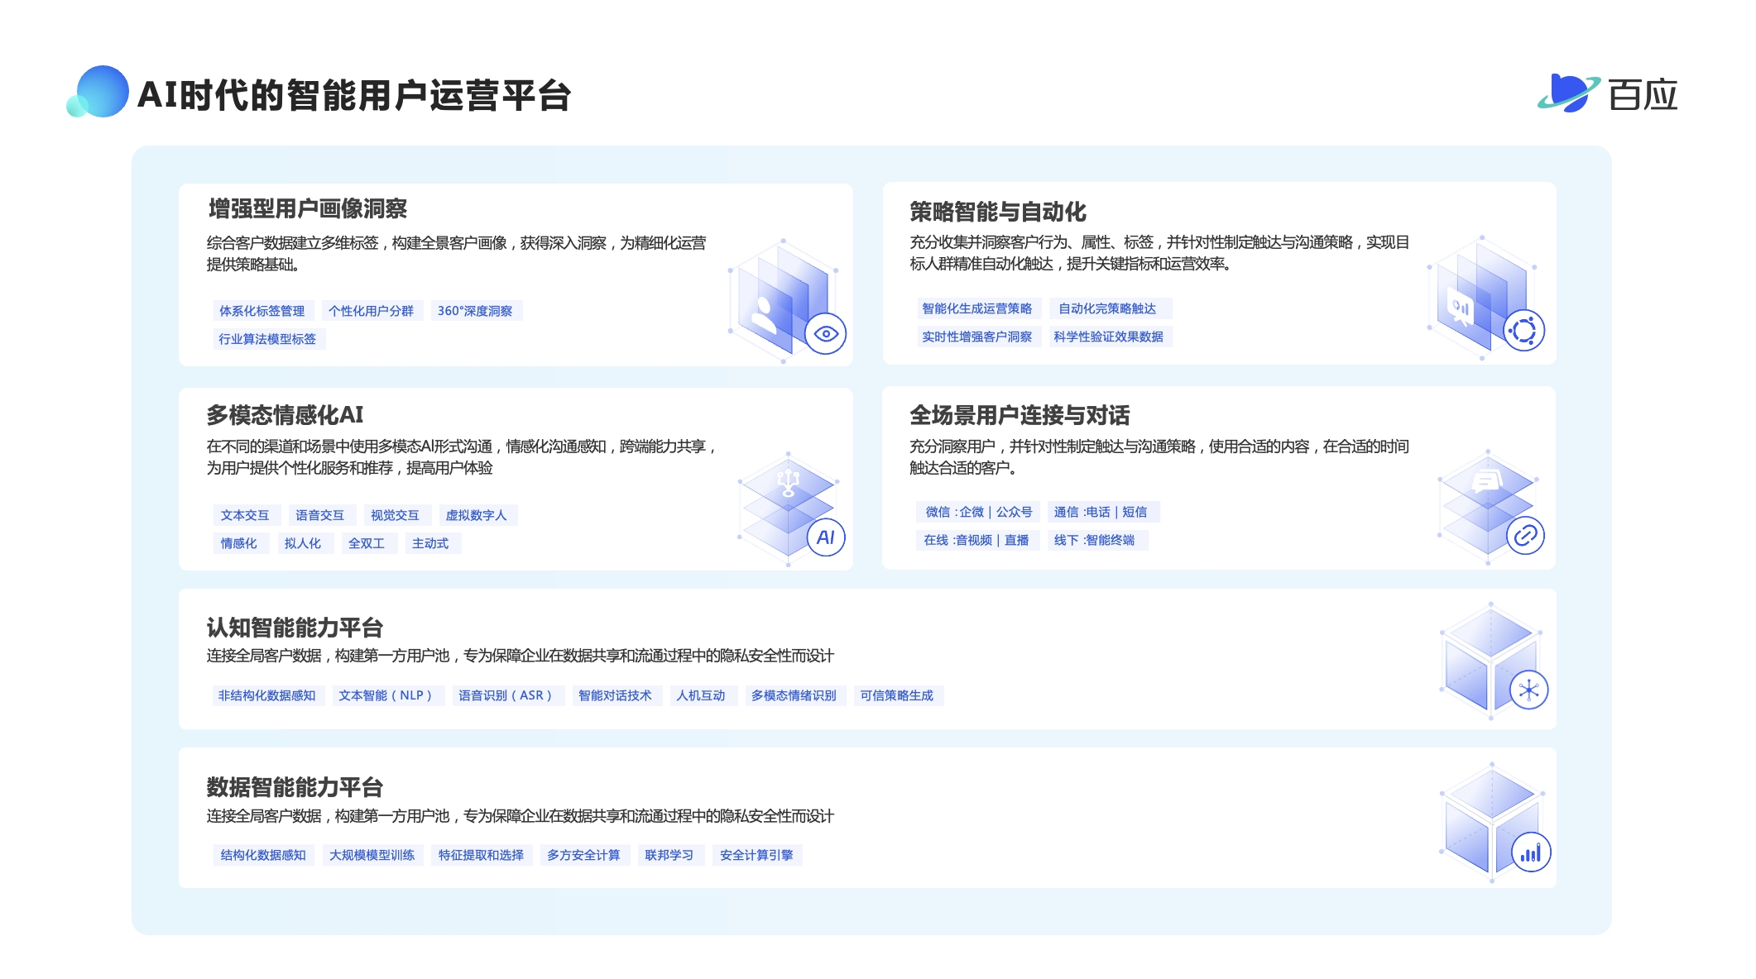The height and width of the screenshot is (979, 1756).
Task: Click the 360°深度洞察 tag
Action: 476,311
